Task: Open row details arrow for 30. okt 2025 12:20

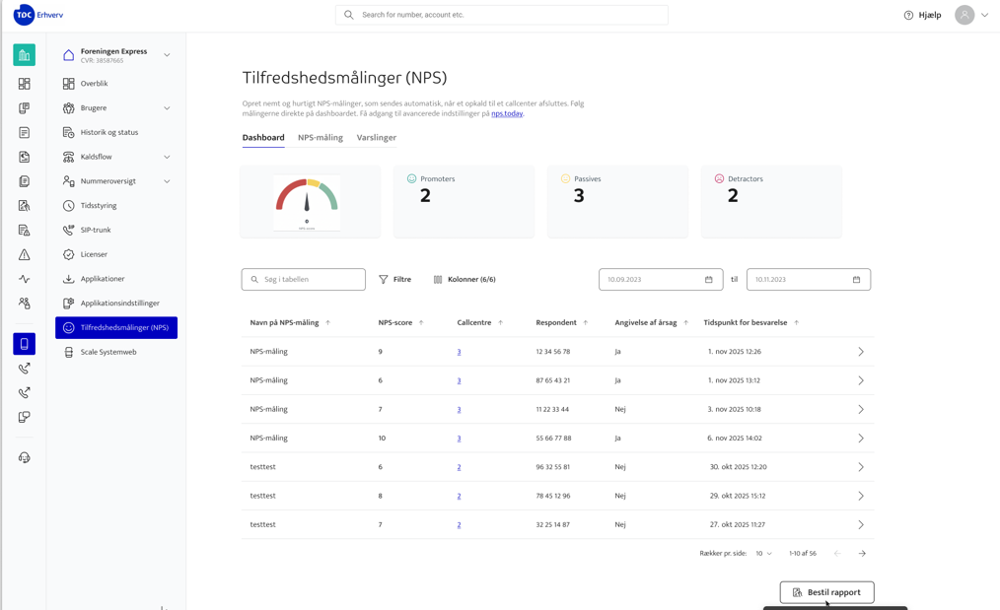Action: 861,467
